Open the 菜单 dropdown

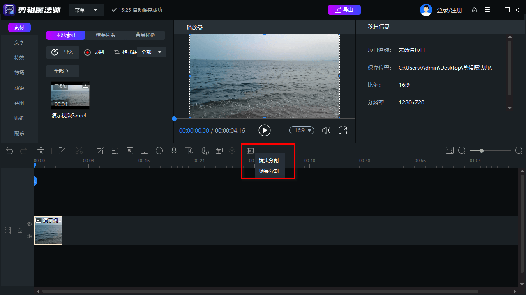tap(86, 10)
